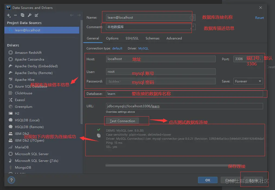The image size is (275, 190).
Task: Duplicate the selected data source
Action: pos(23,15)
